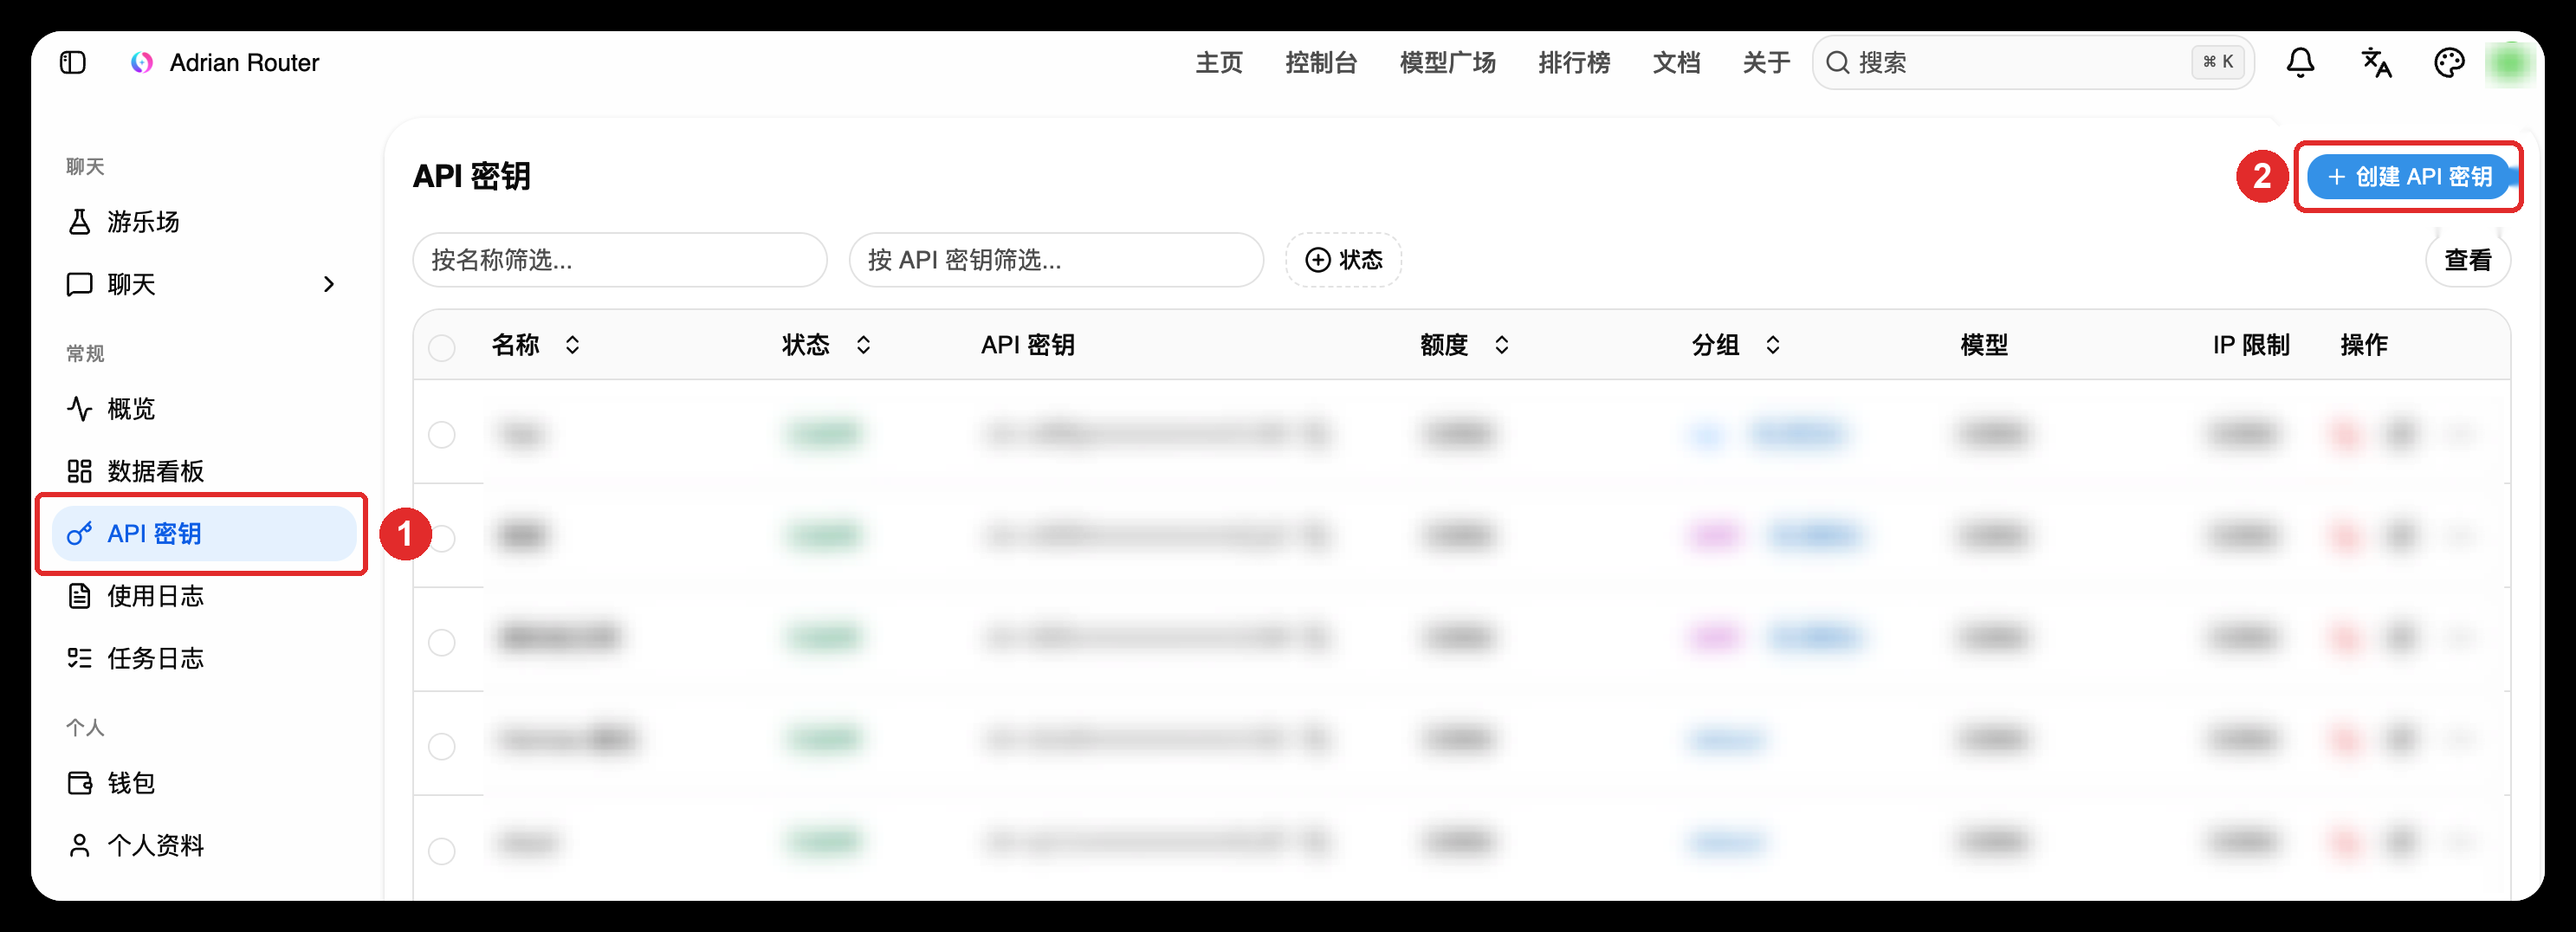
Task: Open the 状态 filter button
Action: point(1343,260)
